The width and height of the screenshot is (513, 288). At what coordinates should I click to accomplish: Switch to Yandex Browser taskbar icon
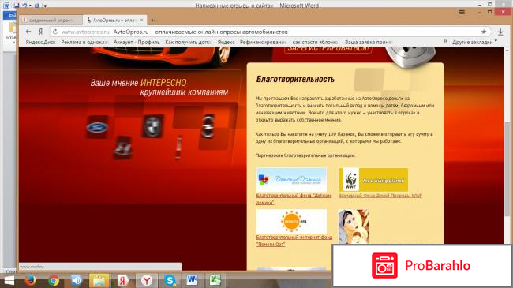click(x=147, y=280)
